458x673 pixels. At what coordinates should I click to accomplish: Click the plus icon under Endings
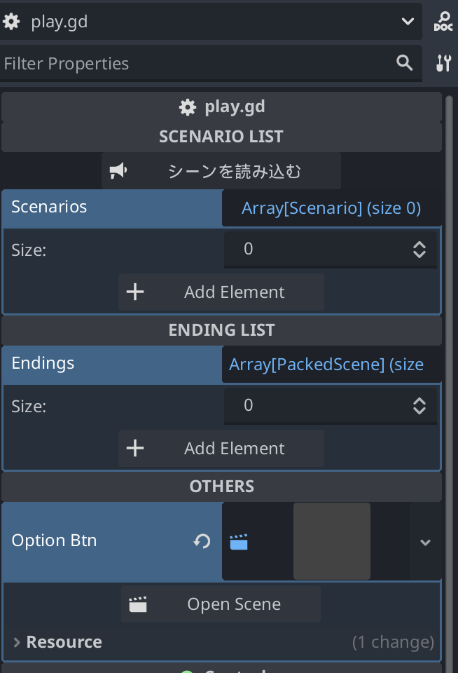(x=134, y=449)
